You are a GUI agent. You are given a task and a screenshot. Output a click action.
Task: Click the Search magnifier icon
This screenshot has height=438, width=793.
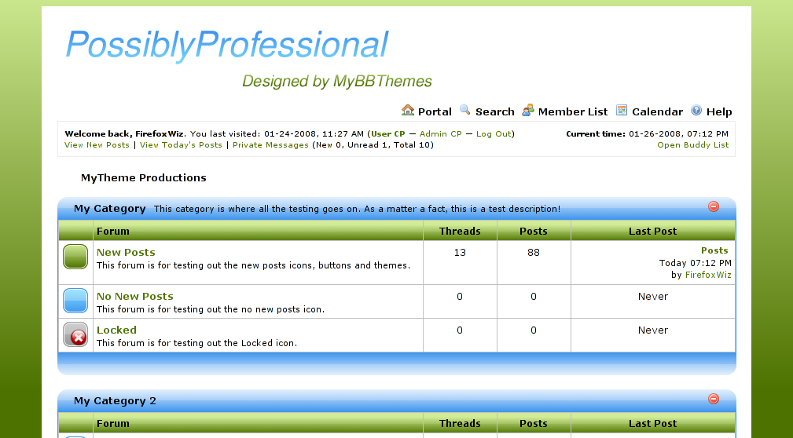coord(464,110)
